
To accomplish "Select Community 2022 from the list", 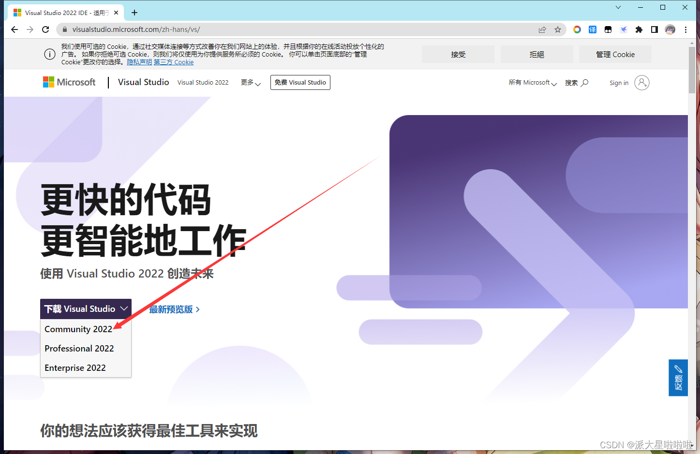I will (78, 329).
